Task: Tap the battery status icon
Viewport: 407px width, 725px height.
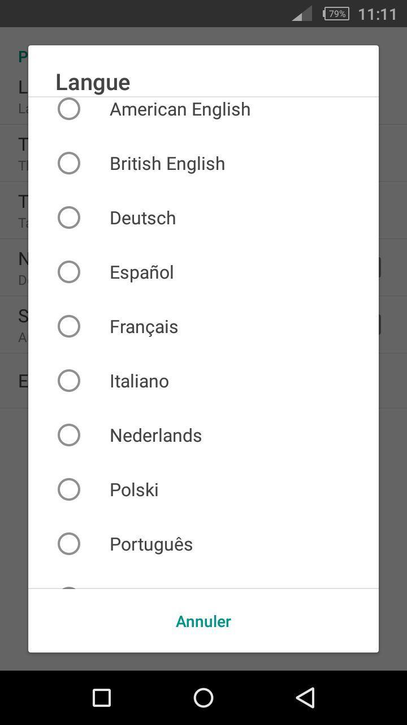Action: pyautogui.click(x=336, y=14)
